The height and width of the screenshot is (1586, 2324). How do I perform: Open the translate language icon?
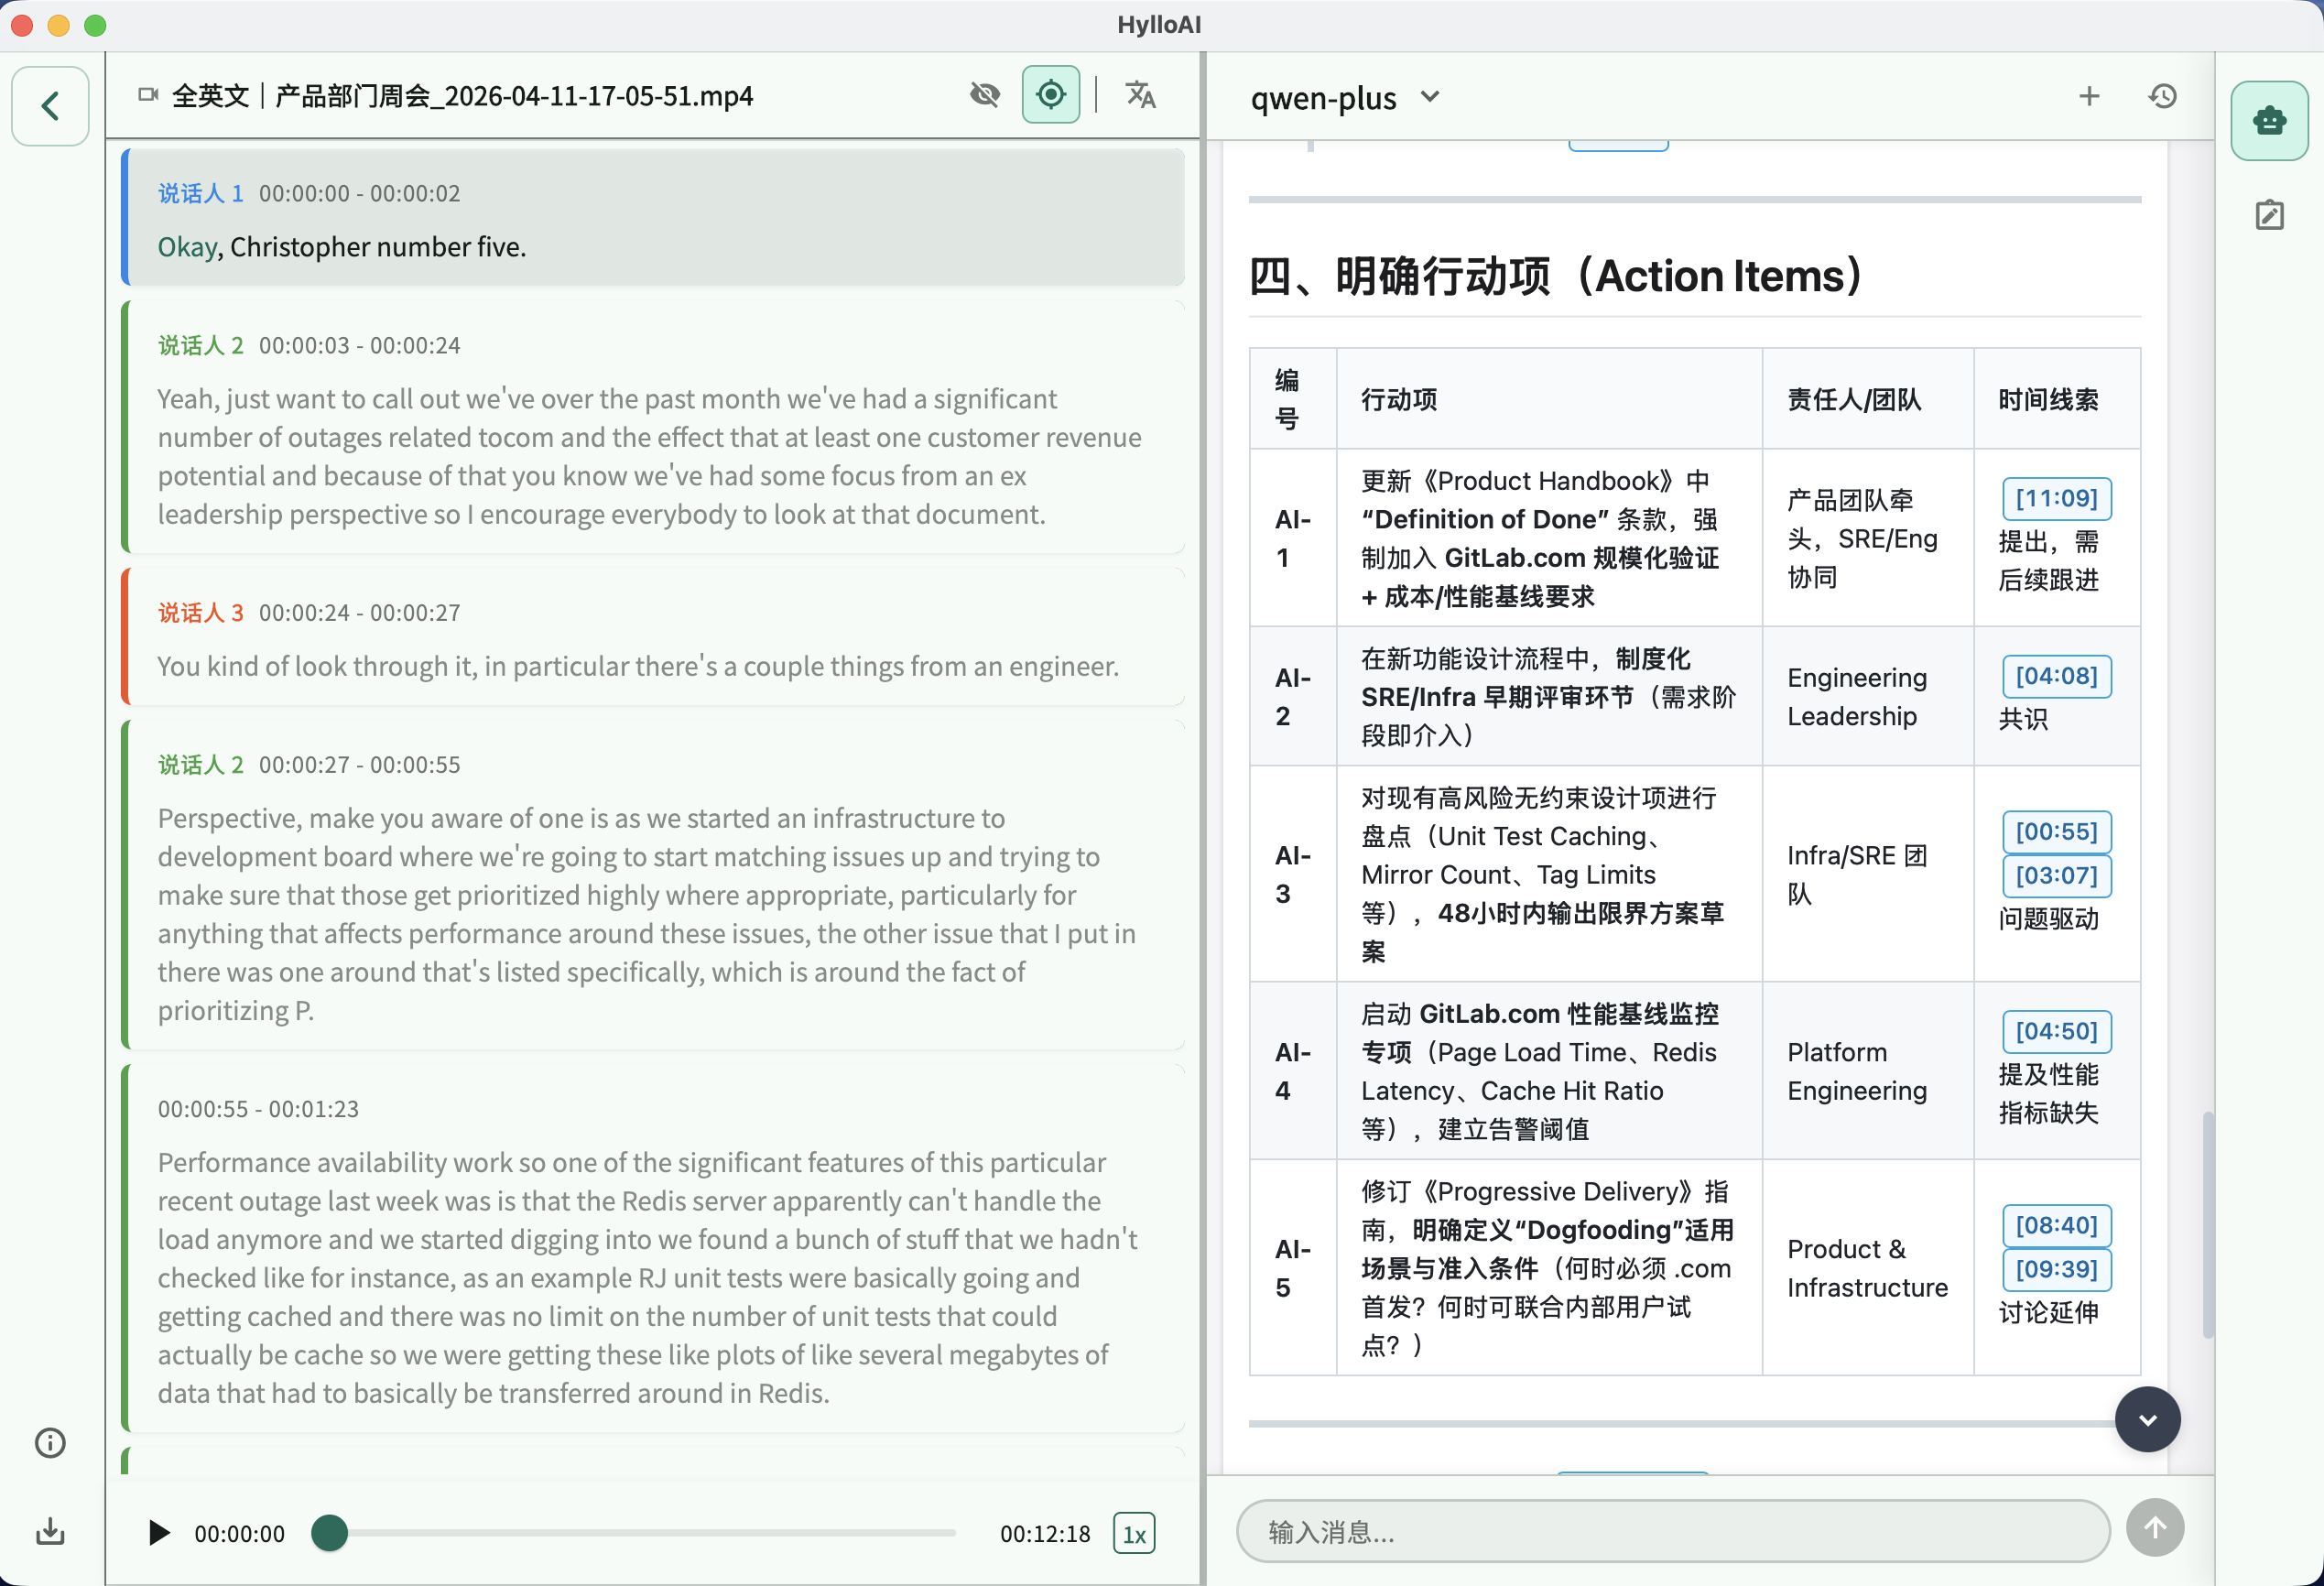click(1140, 95)
